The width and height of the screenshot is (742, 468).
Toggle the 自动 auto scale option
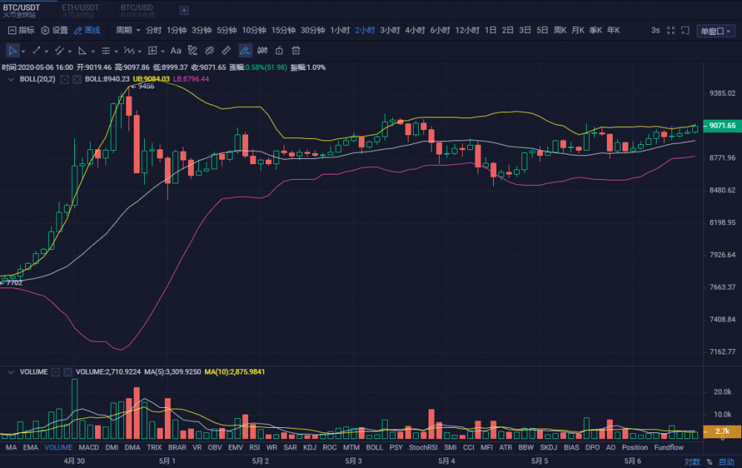[726, 461]
